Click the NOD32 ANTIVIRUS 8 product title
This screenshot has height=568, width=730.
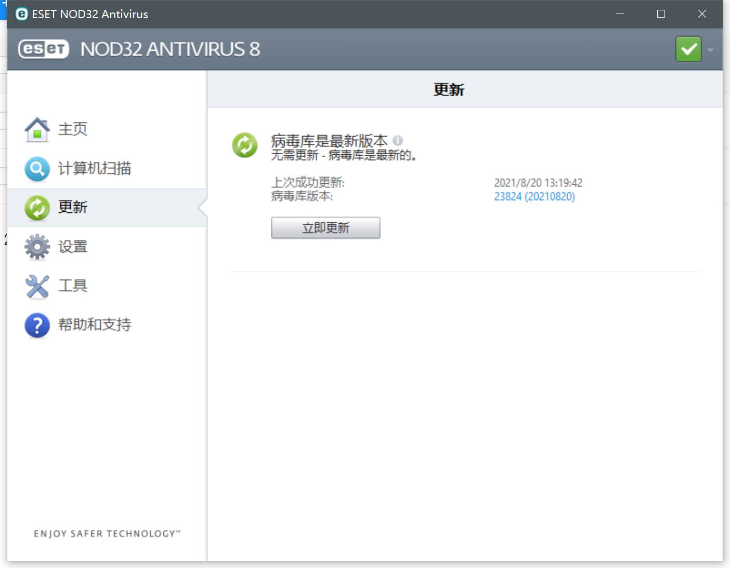click(171, 49)
